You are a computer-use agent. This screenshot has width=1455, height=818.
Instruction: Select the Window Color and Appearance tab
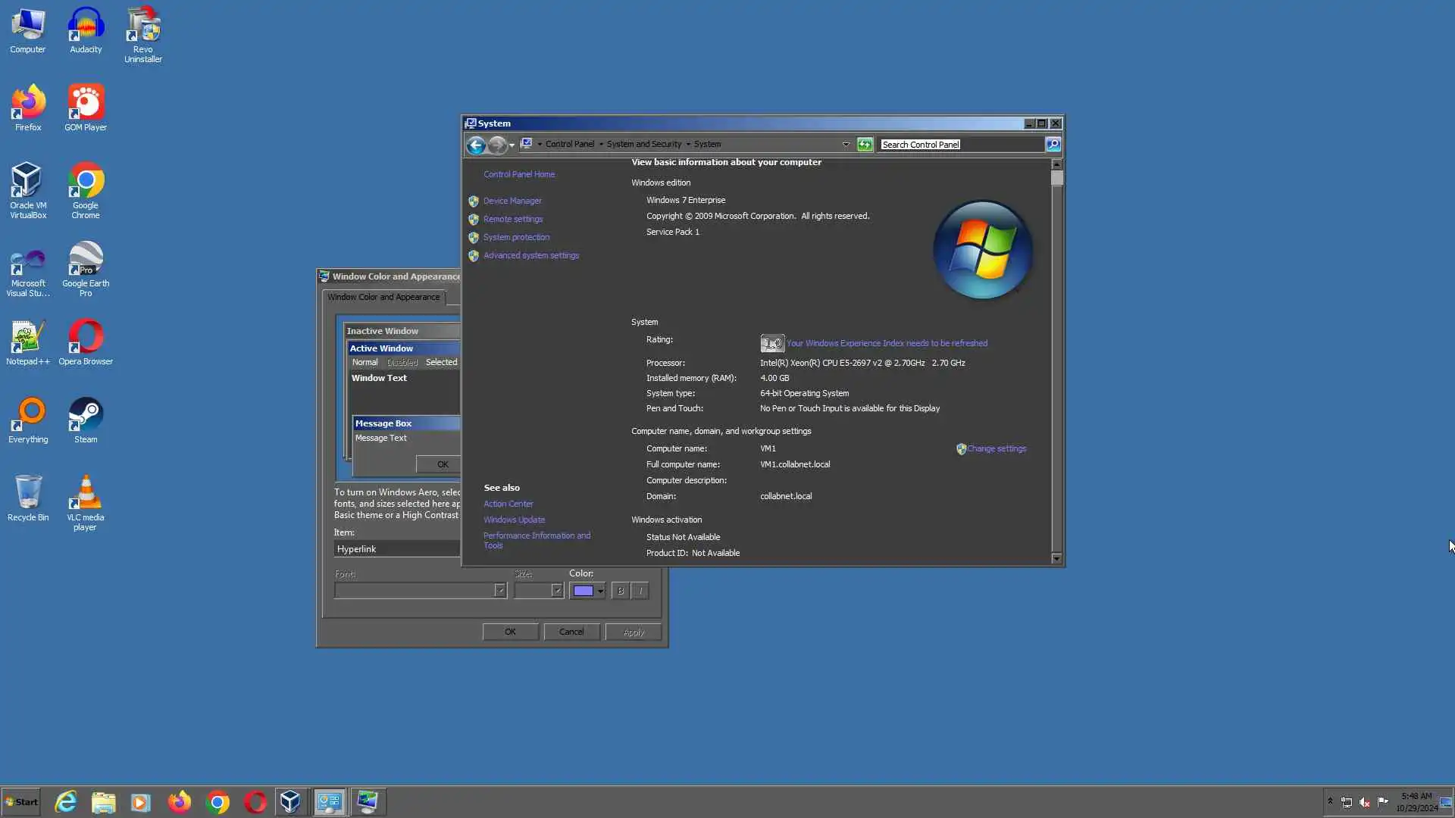(x=383, y=297)
